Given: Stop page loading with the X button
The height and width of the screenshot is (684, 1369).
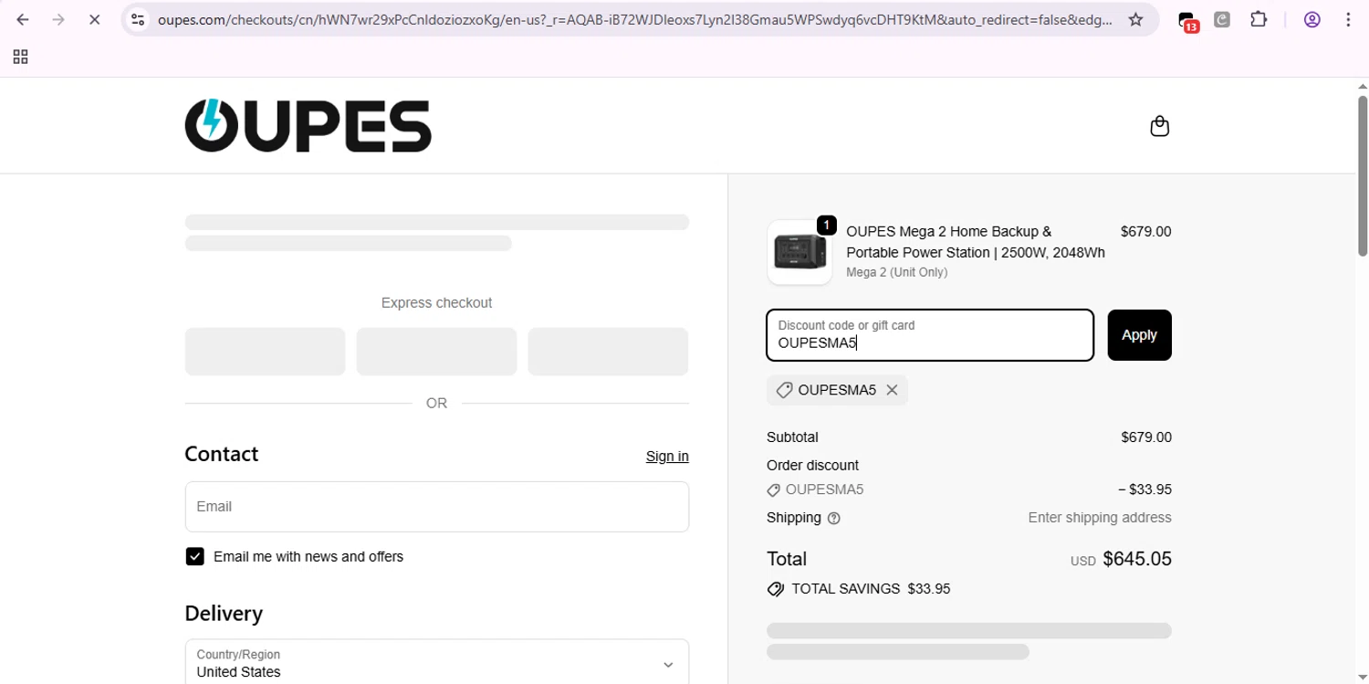Looking at the screenshot, I should 94,19.
